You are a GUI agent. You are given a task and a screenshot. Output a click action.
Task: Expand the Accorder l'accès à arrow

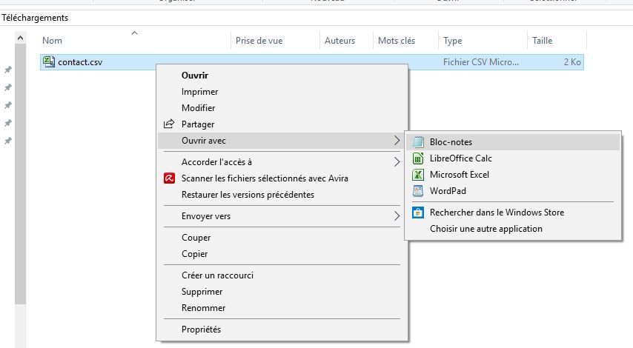tap(397, 162)
